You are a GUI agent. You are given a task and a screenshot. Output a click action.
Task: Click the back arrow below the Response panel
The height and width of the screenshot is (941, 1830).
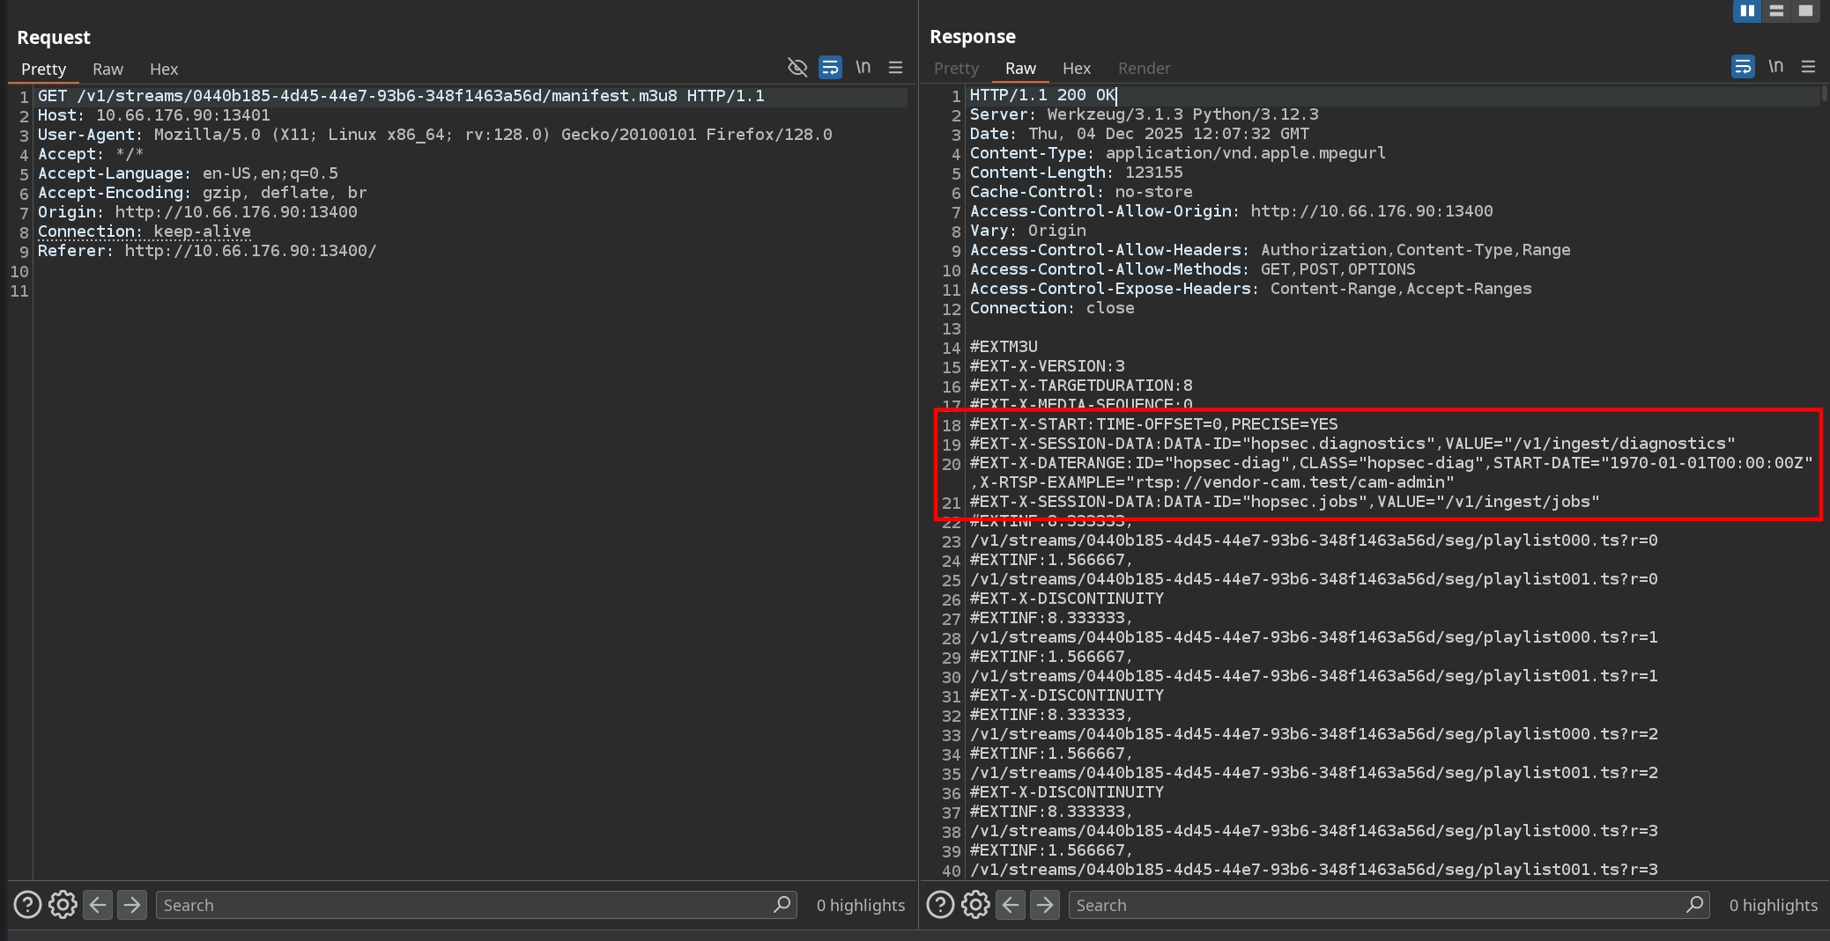pyautogui.click(x=1011, y=904)
